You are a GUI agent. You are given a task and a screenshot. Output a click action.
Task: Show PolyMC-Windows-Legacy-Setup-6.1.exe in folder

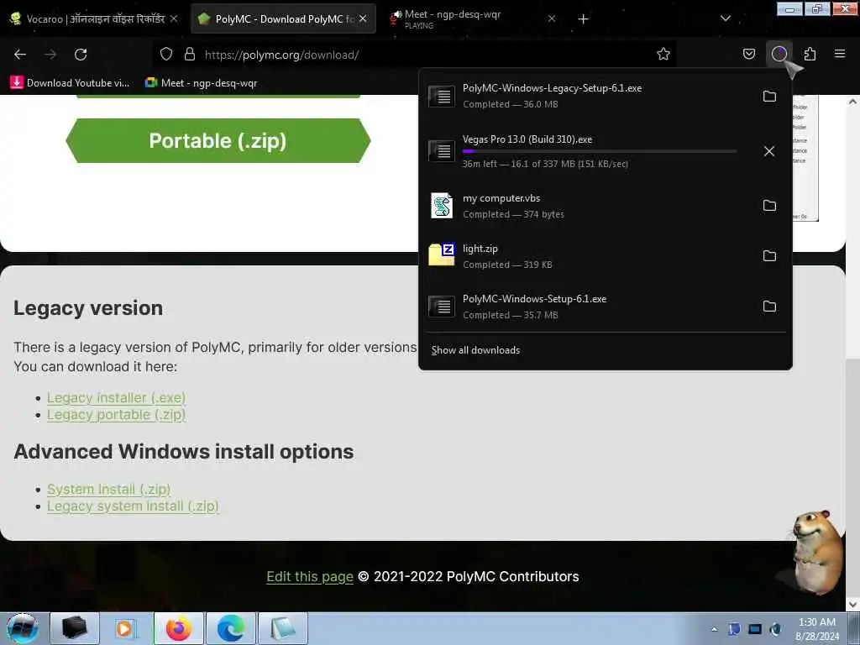click(x=769, y=97)
